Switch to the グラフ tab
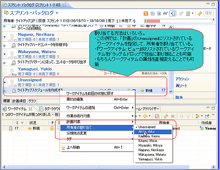220x170 pixels. click(x=32, y=101)
